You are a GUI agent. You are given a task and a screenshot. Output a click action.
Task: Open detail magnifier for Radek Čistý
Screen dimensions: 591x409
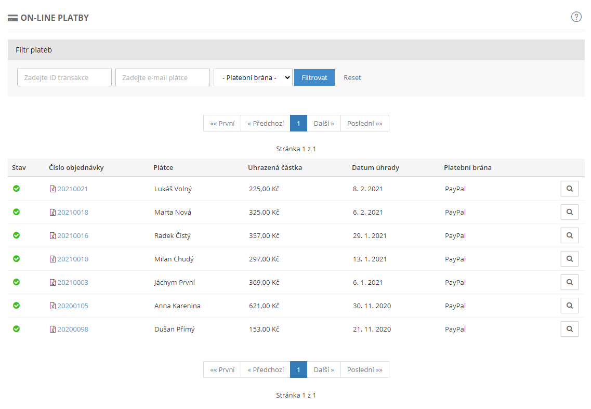pyautogui.click(x=569, y=235)
